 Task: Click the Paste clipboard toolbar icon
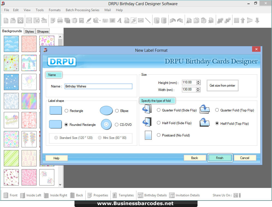(x=204, y=21)
